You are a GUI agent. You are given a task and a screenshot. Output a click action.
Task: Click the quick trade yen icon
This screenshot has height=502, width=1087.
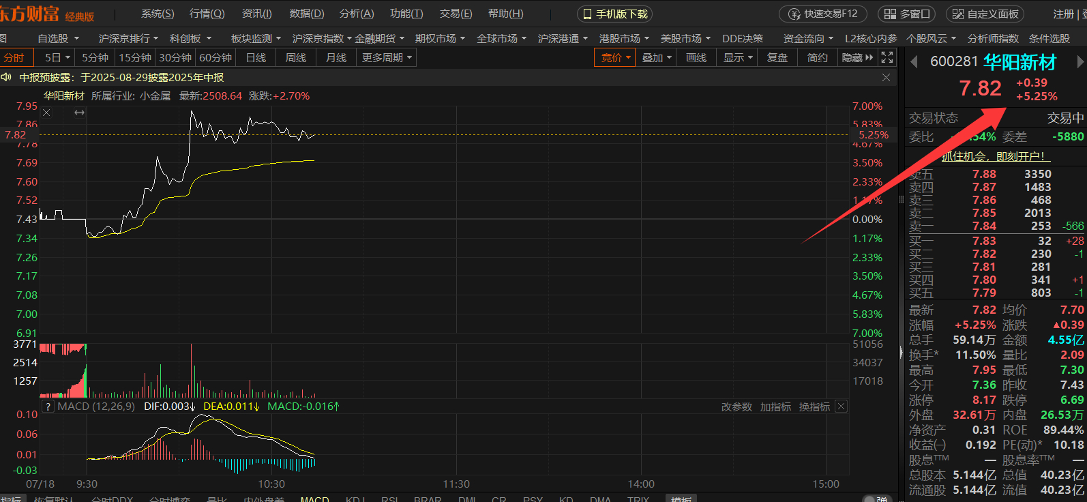[x=794, y=14]
